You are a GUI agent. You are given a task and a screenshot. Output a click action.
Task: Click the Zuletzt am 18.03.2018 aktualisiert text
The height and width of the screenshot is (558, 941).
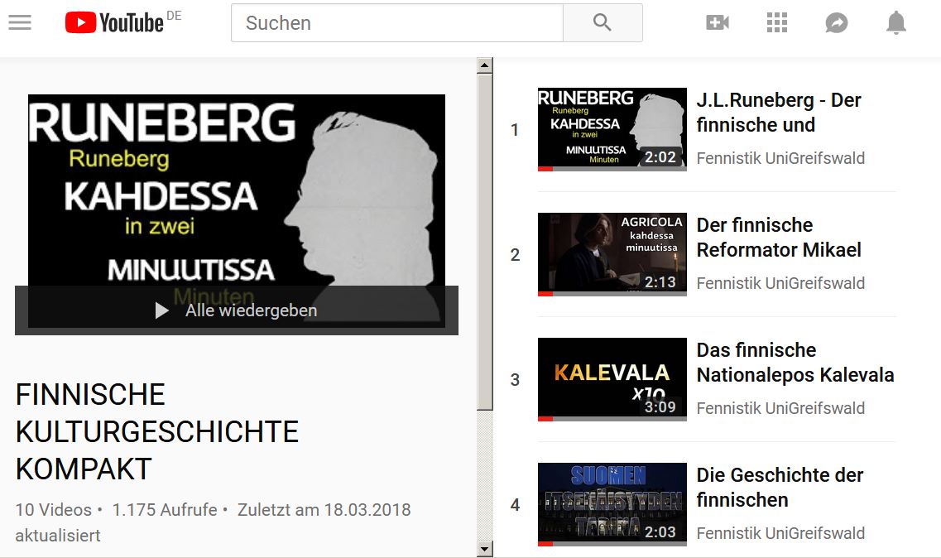(x=213, y=522)
